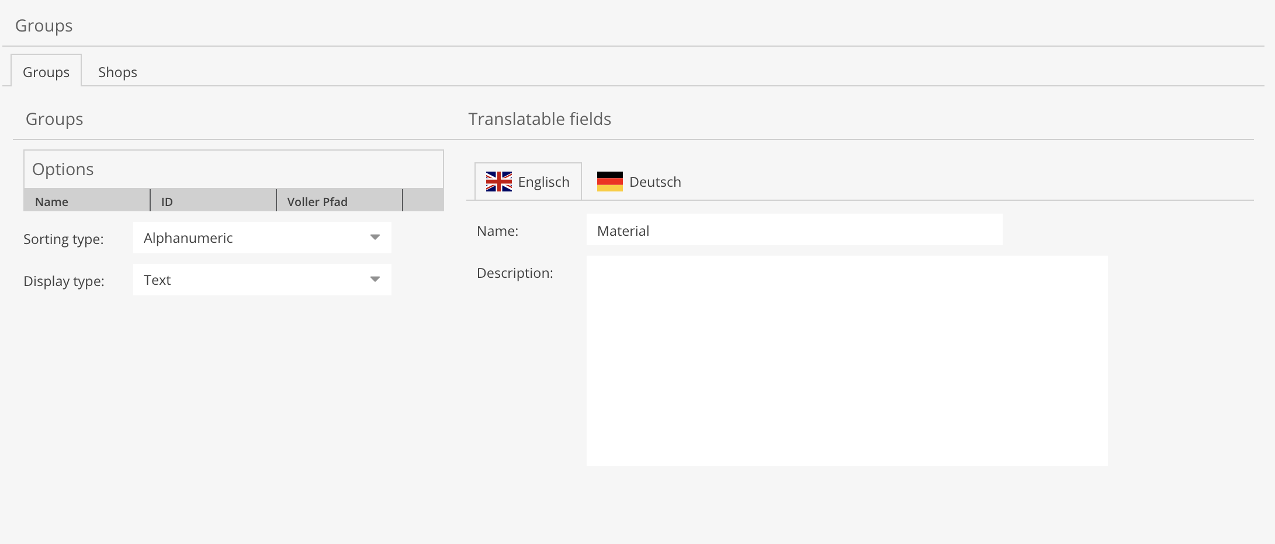Image resolution: width=1275 pixels, height=544 pixels.
Task: Click the Description label
Action: [x=515, y=273]
